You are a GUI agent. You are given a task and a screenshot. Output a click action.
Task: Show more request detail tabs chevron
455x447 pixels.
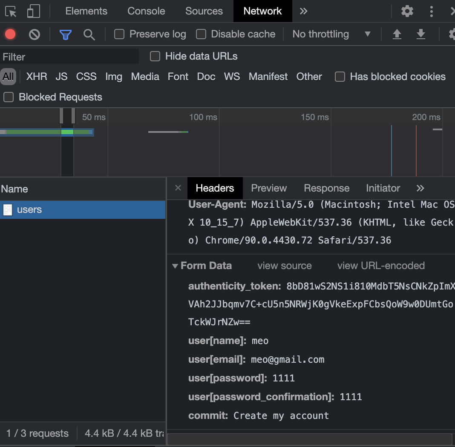(x=420, y=188)
